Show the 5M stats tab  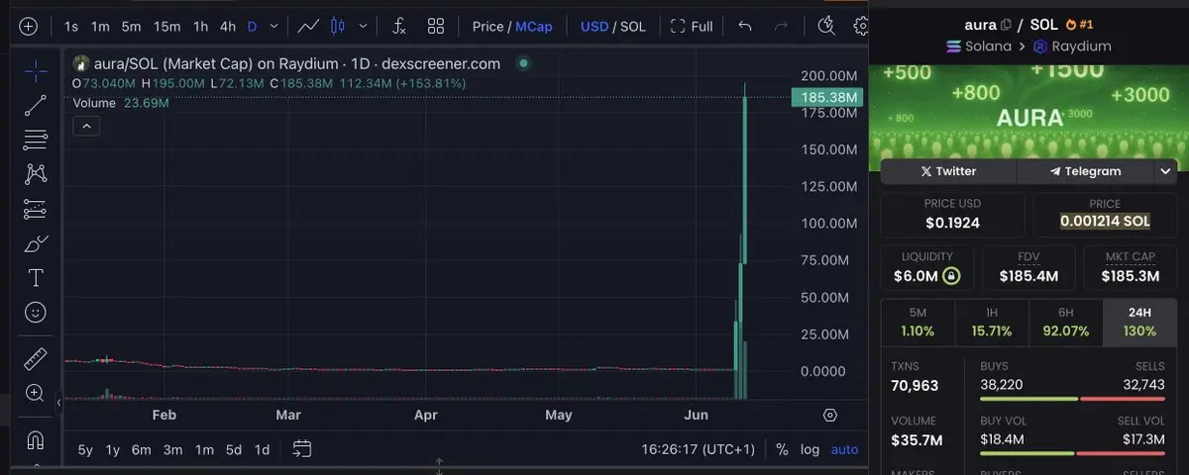918,323
